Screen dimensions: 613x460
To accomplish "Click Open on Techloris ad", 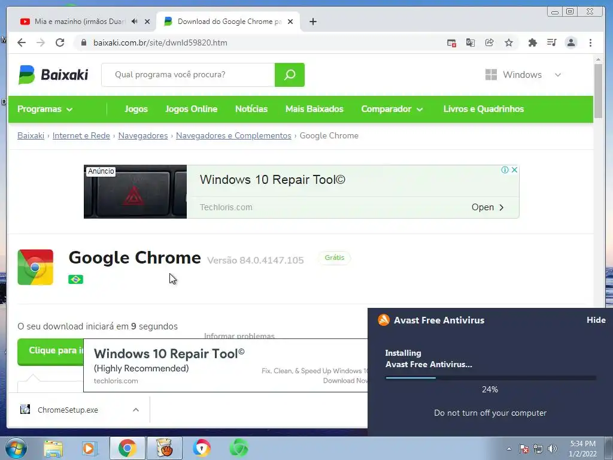I will (487, 207).
